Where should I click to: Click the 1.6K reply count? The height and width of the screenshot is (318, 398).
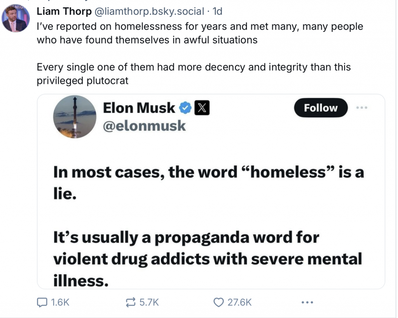60,302
